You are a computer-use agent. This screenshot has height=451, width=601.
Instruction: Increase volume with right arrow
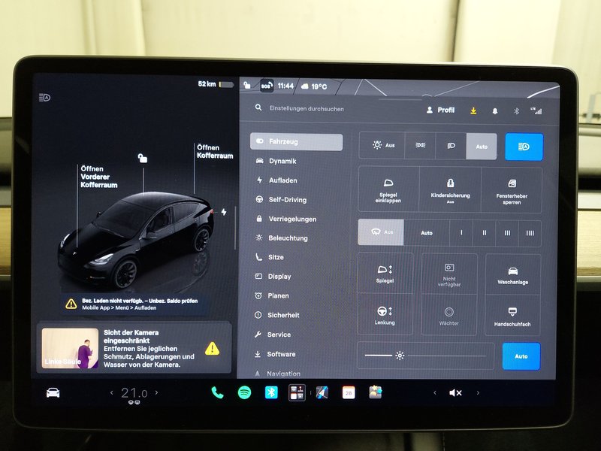(x=478, y=392)
